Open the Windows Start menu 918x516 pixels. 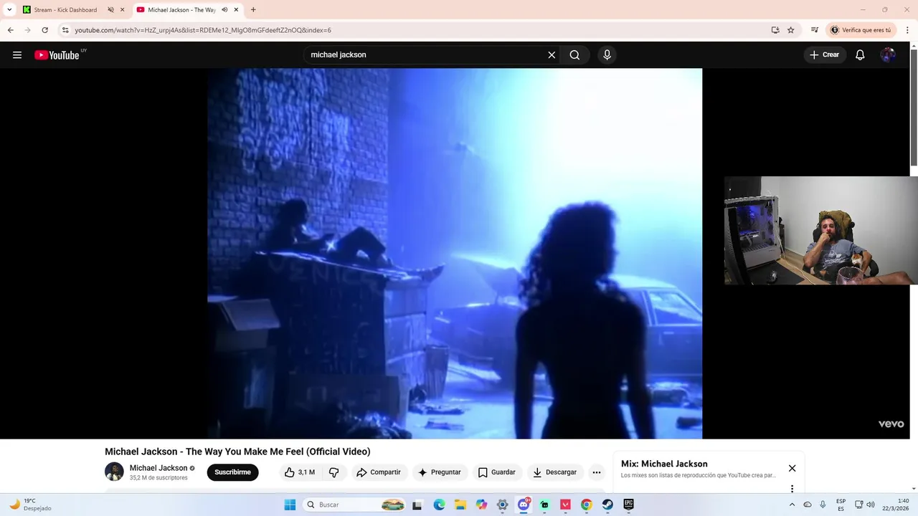pos(290,505)
